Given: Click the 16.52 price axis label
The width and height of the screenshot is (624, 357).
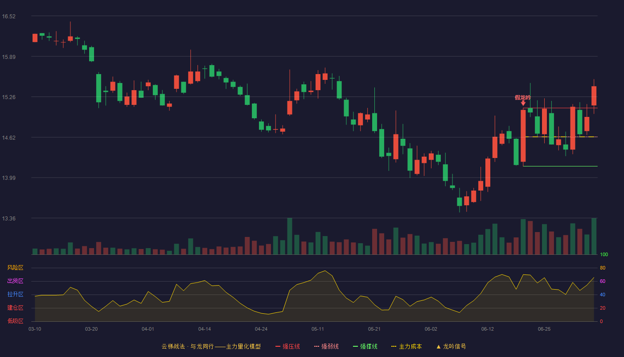Looking at the screenshot, I should pos(9,17).
